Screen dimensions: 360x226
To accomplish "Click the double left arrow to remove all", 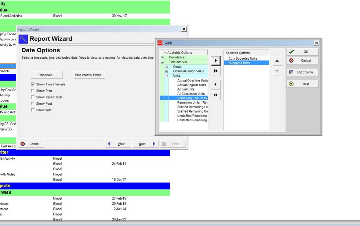I will pyautogui.click(x=216, y=95).
